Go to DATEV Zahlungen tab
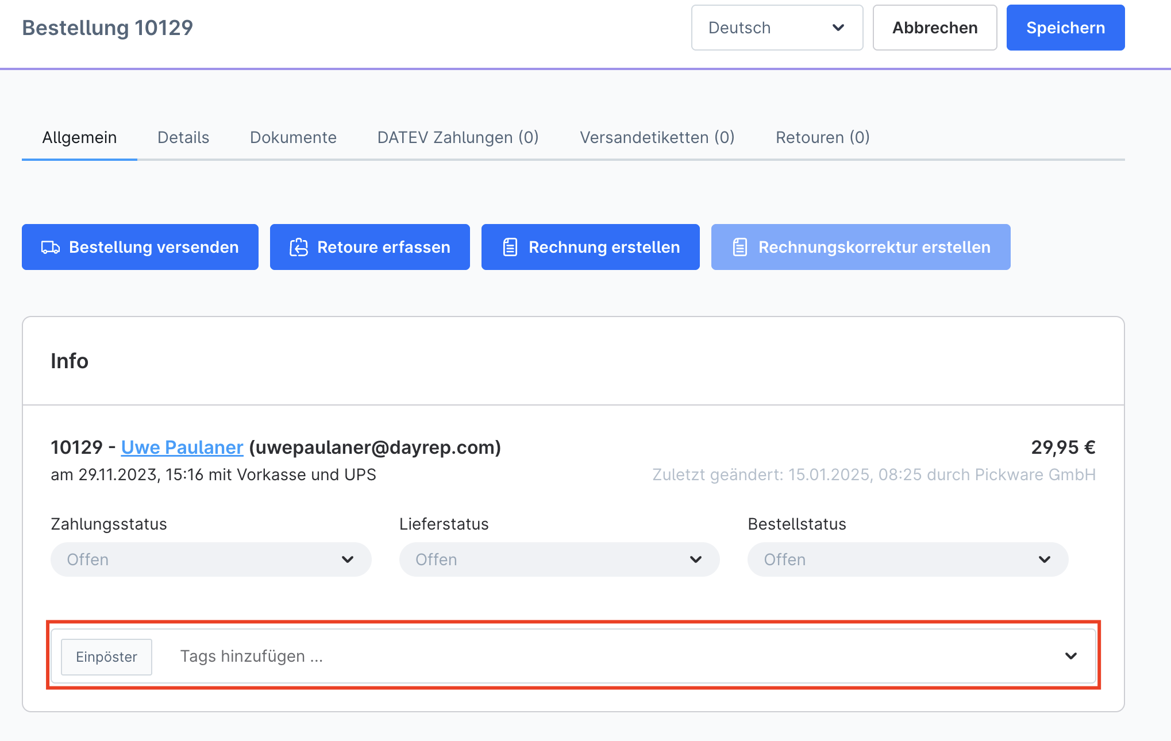This screenshot has width=1171, height=741. click(x=458, y=138)
